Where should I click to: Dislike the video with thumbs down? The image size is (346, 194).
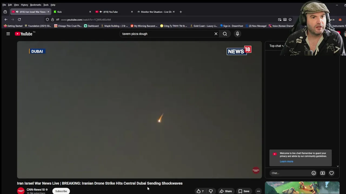(211, 191)
